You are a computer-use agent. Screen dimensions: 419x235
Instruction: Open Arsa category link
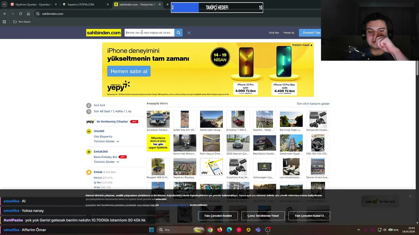[x=97, y=187]
